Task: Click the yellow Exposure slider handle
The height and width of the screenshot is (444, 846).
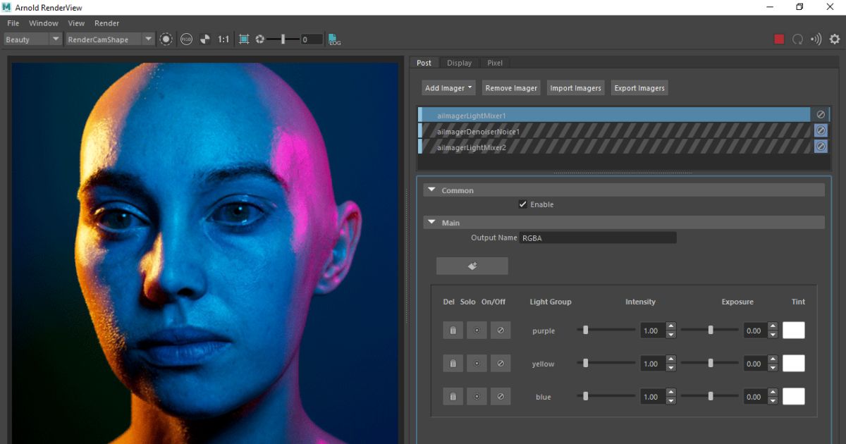Action: pos(711,364)
